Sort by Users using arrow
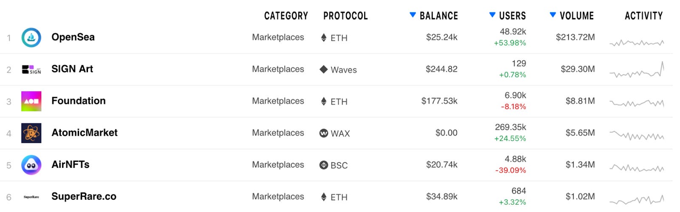 [492, 15]
